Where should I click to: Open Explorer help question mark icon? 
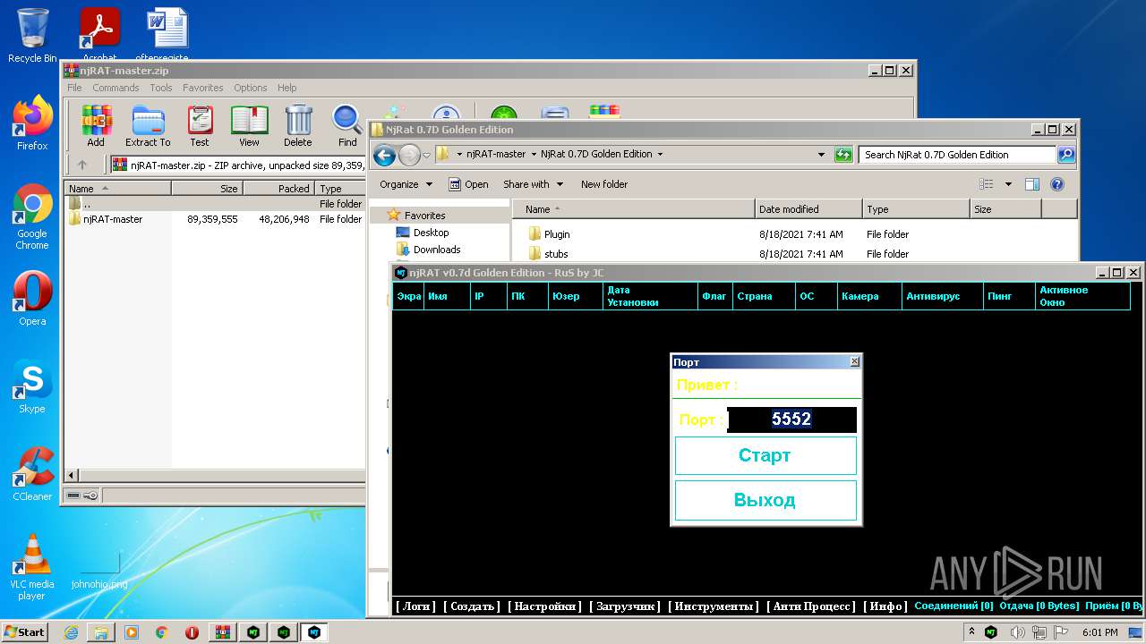coord(1056,184)
